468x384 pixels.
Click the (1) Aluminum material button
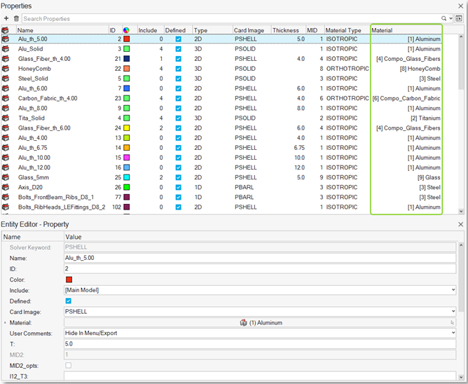259,322
